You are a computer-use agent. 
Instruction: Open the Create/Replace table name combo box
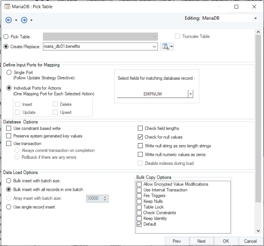[154, 47]
